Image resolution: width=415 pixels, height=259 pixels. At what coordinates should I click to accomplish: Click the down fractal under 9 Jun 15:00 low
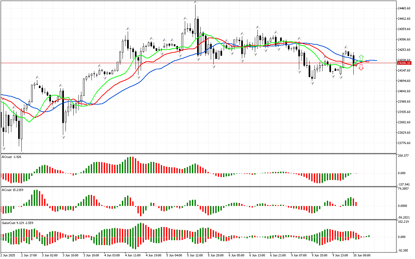coord(312,83)
